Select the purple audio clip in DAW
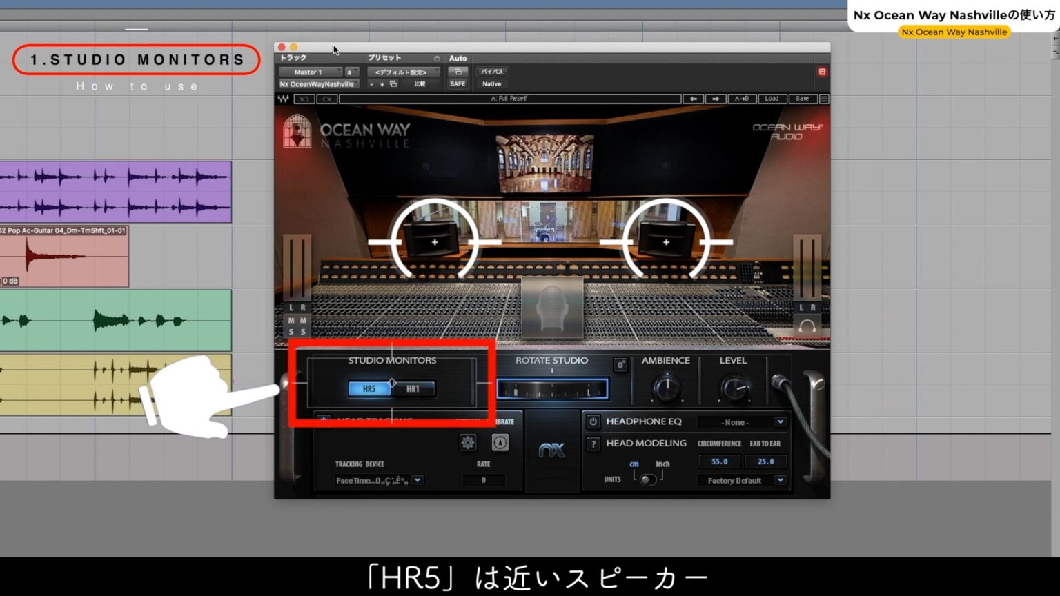Image resolution: width=1060 pixels, height=596 pixels. 116,192
